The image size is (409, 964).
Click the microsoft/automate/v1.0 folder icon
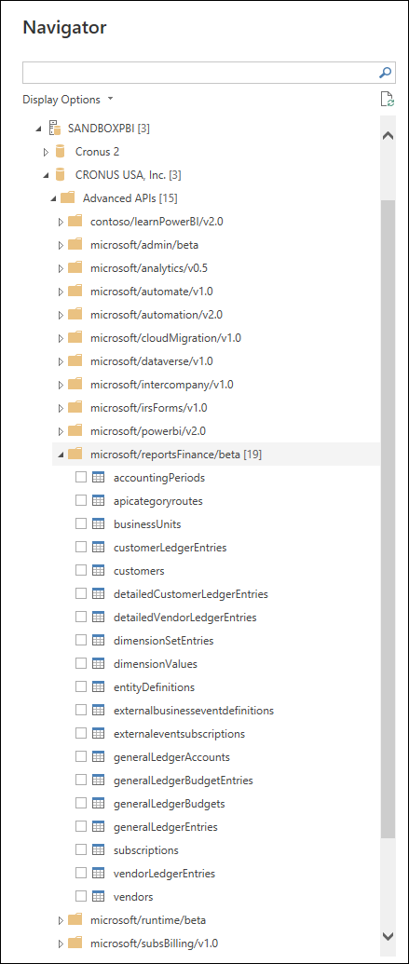click(75, 292)
